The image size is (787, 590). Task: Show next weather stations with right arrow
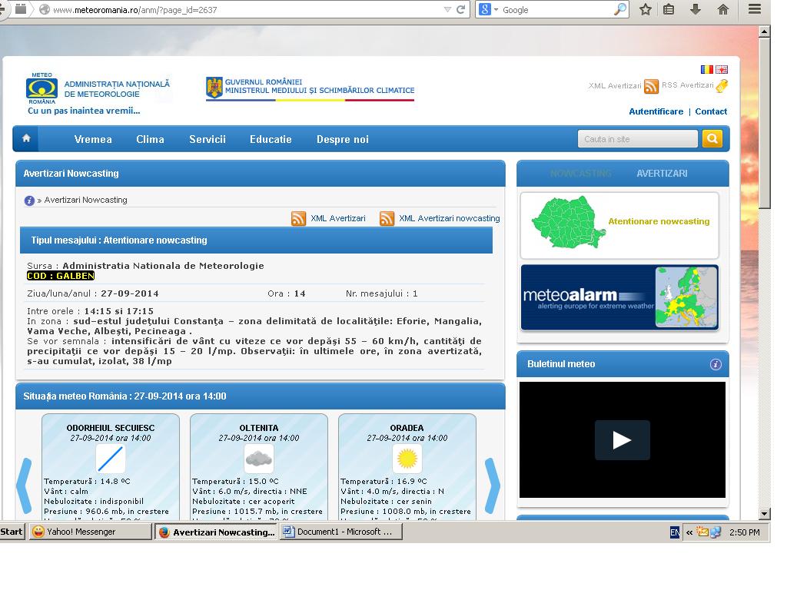[492, 485]
